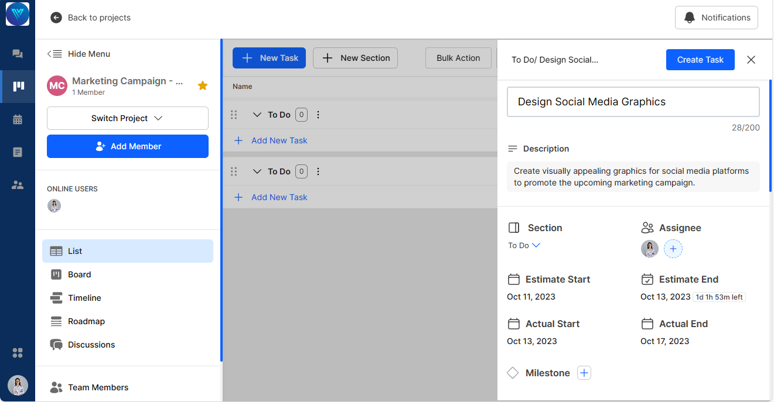This screenshot has width=774, height=402.
Task: Click the first To Do task count badge
Action: click(x=301, y=115)
